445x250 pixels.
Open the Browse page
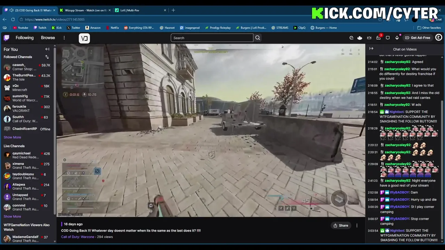tap(48, 37)
